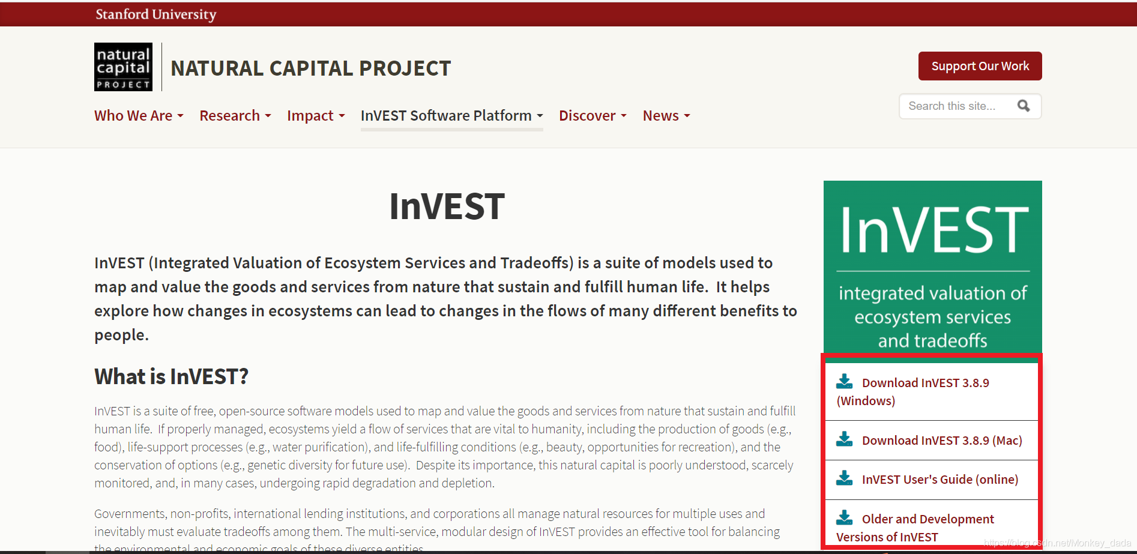Expand the InVEST Software Platform dropdown arrow
Screen dimensions: 1137x554
(540, 116)
